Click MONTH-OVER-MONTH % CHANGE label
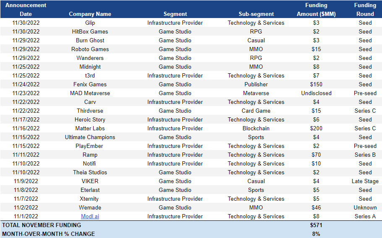This screenshot has width=382, height=238. pos(48,234)
